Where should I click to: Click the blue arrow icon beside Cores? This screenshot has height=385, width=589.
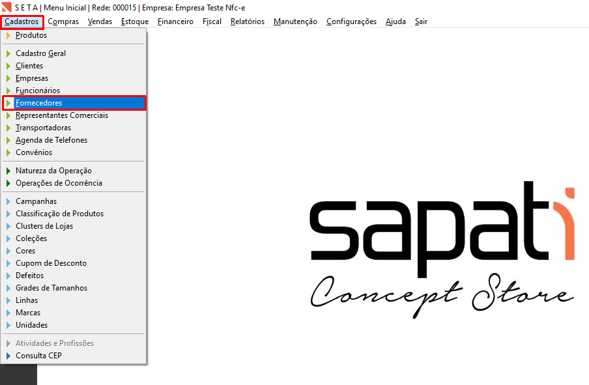click(8, 251)
